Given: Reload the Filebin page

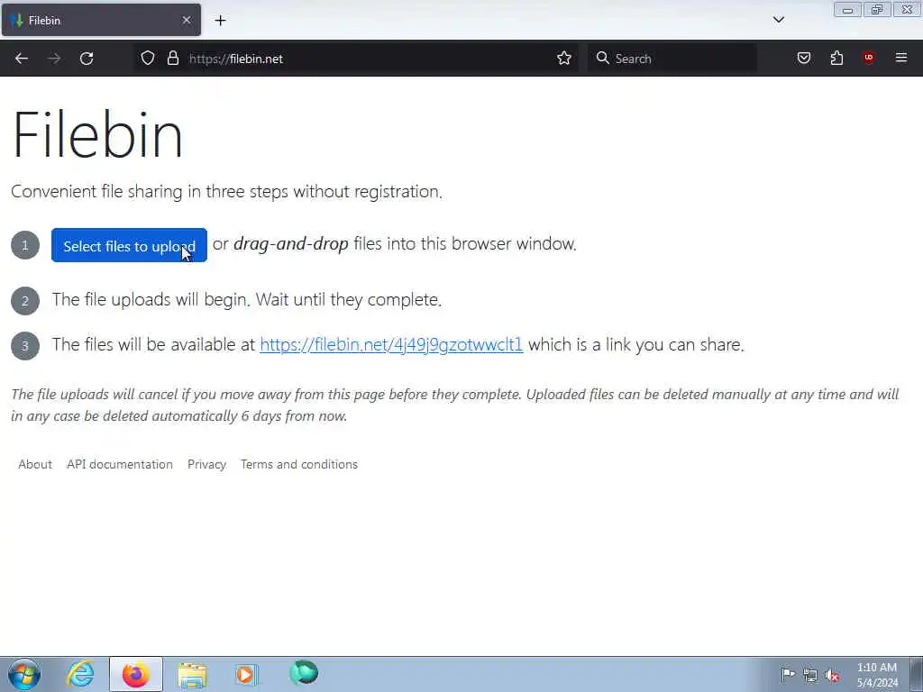Looking at the screenshot, I should pos(87,59).
